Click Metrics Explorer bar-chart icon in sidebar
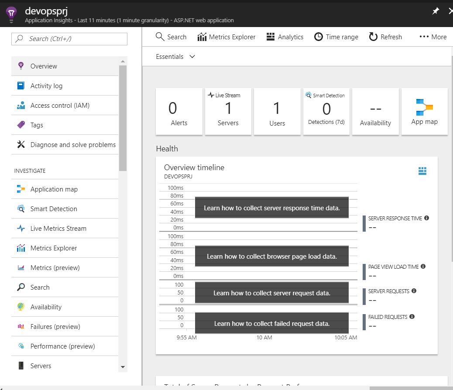The image size is (453, 390). 21,248
